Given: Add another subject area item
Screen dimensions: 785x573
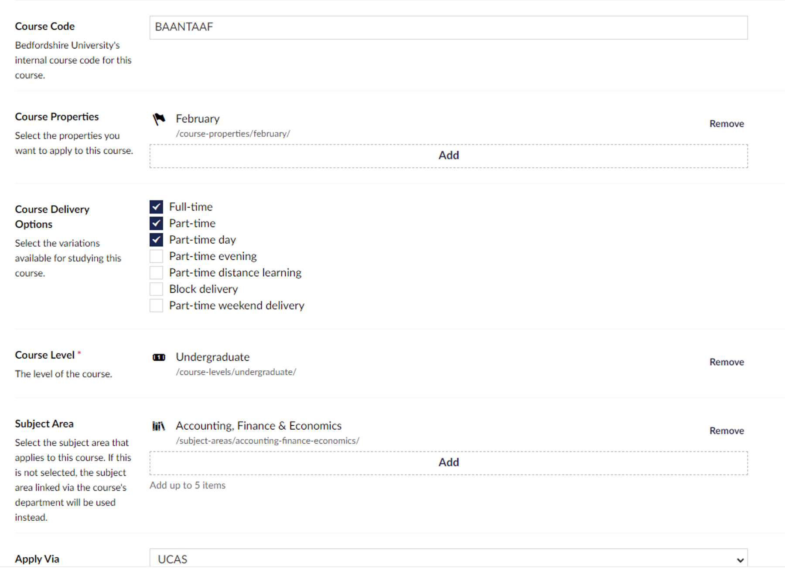Looking at the screenshot, I should coord(448,462).
